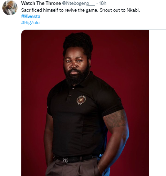The image size is (166, 176).
Task: Click the polo shirt's collar buttons
Action: tap(71, 92)
